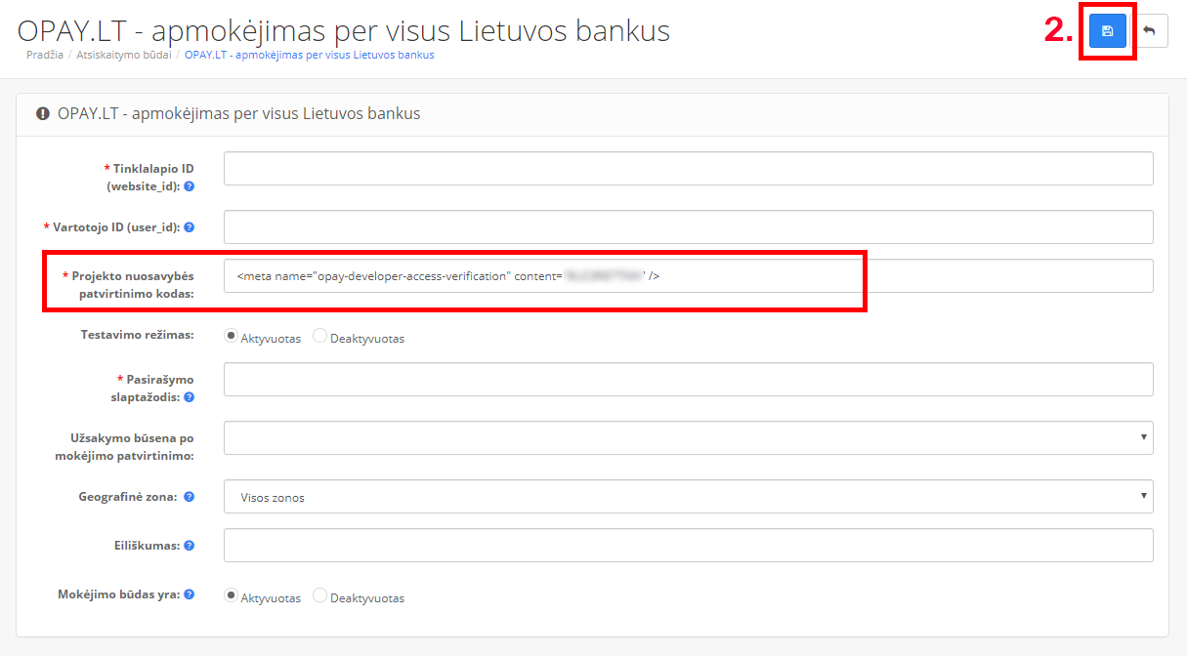
Task: Click the OPAY.LT breadcrumb link
Action: point(310,55)
